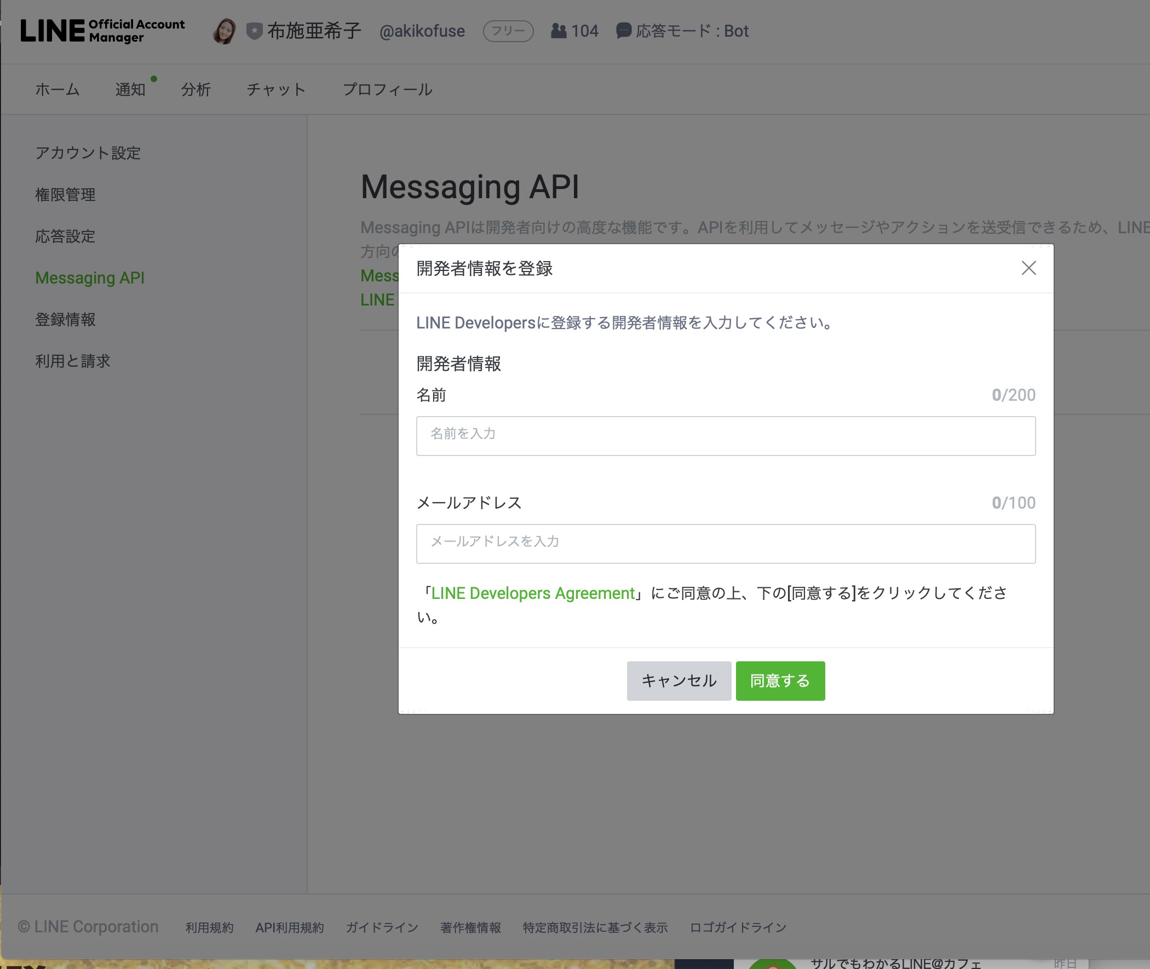Open the チャット tab
This screenshot has width=1150, height=969.
pos(276,90)
